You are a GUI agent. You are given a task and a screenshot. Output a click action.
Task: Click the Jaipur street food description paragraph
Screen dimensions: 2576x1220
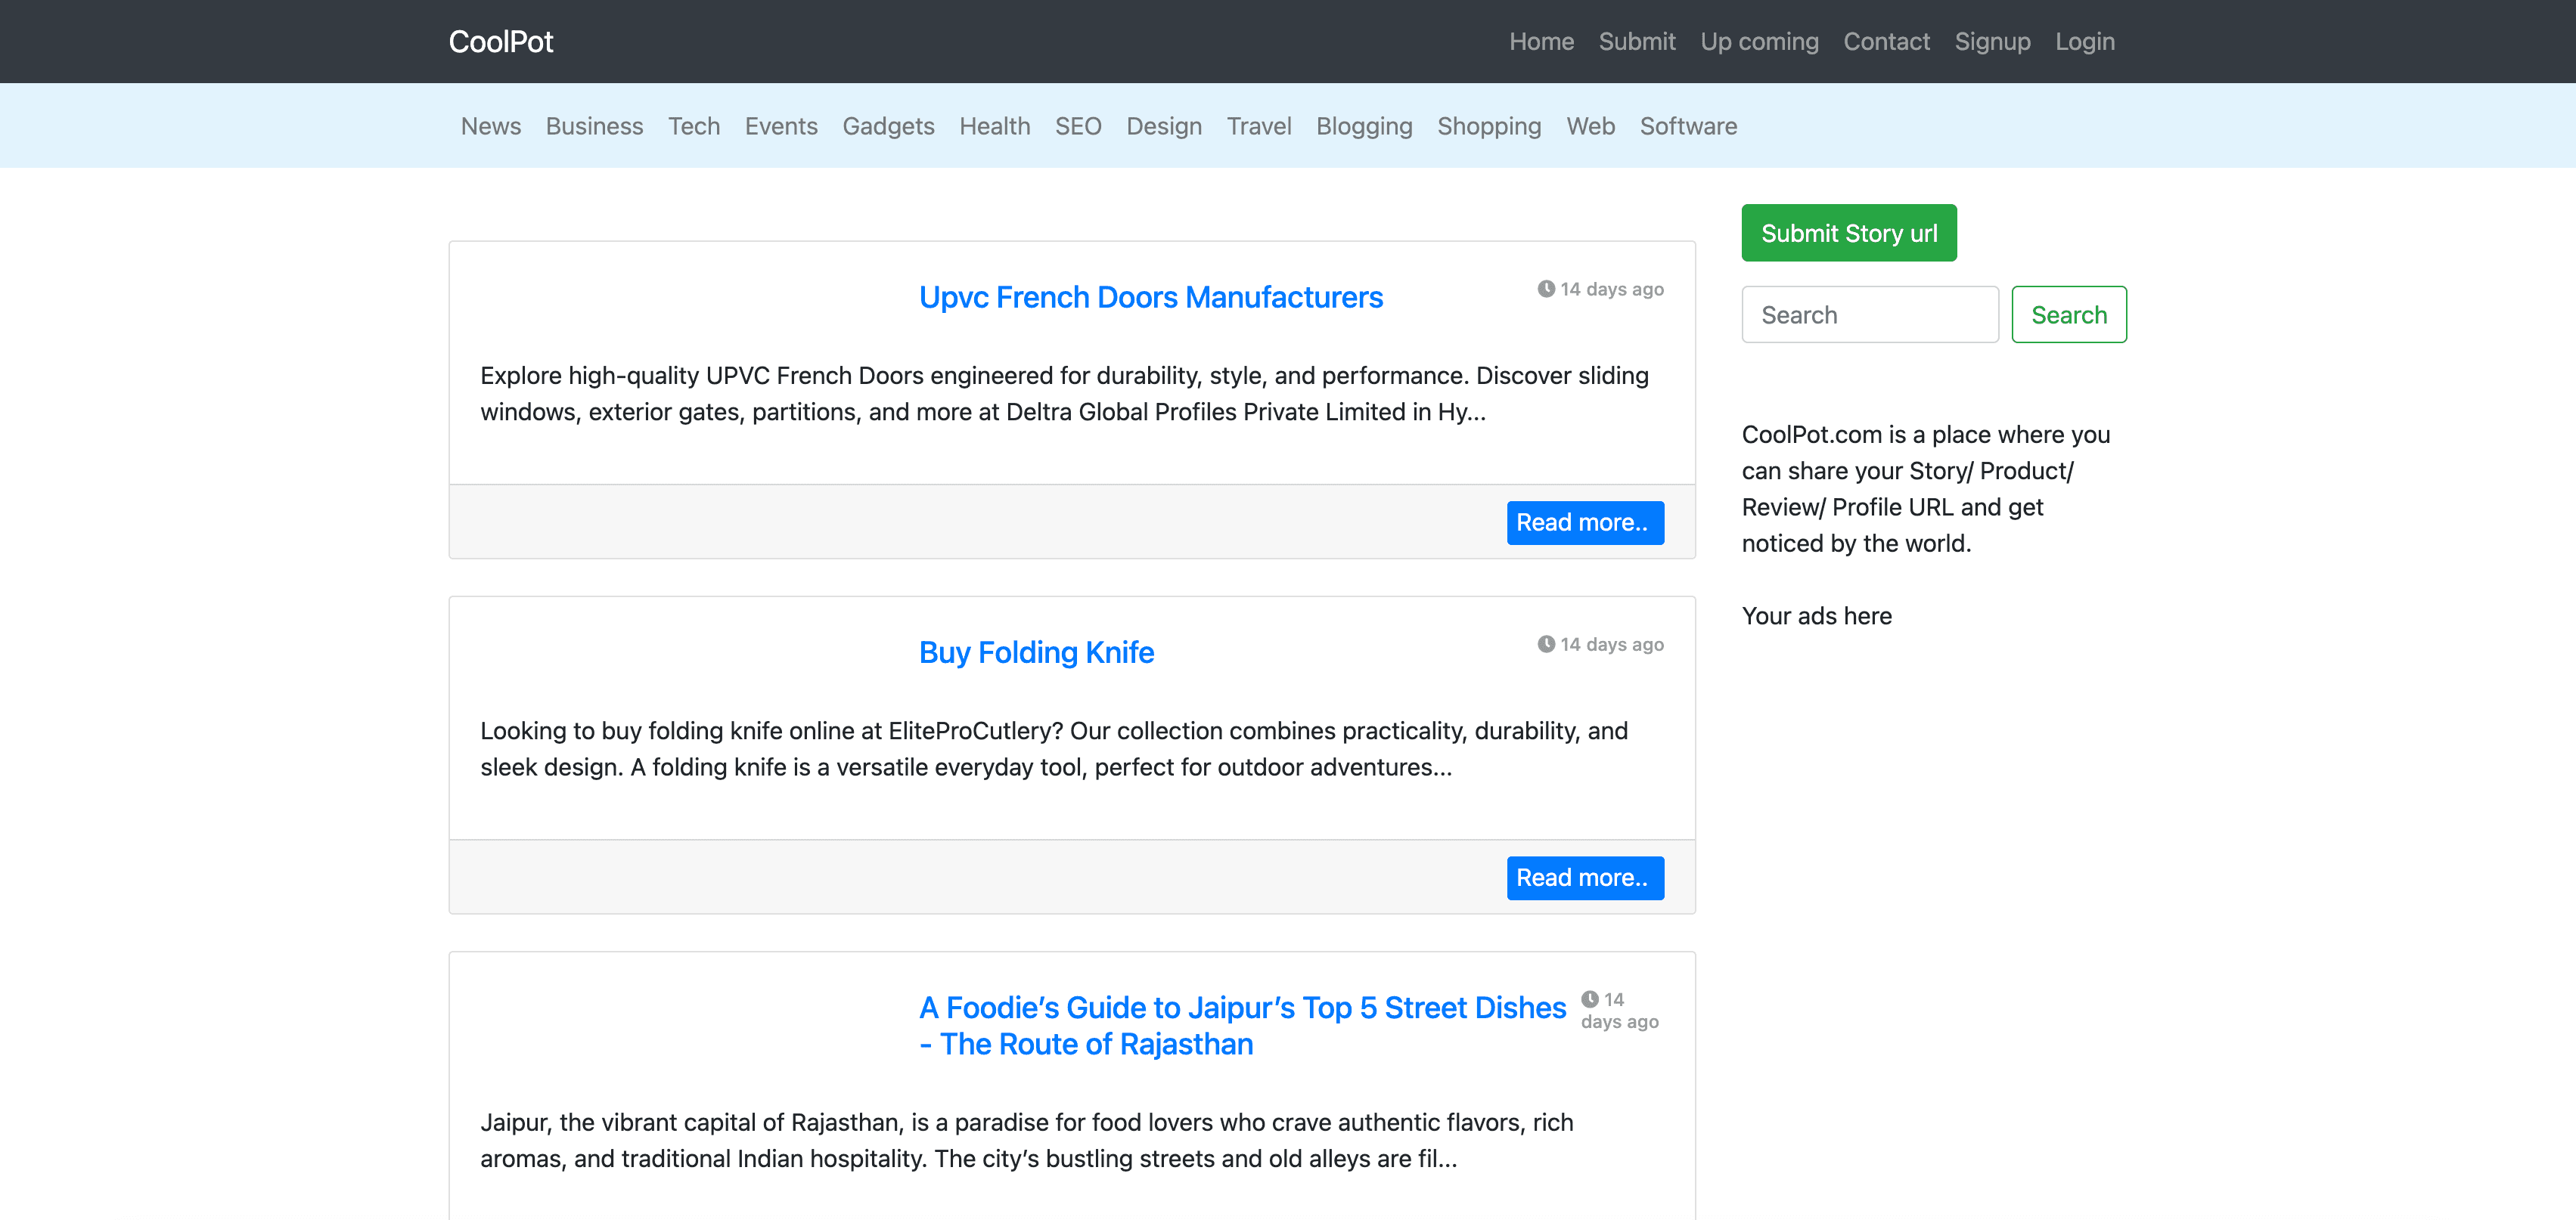tap(1026, 1141)
